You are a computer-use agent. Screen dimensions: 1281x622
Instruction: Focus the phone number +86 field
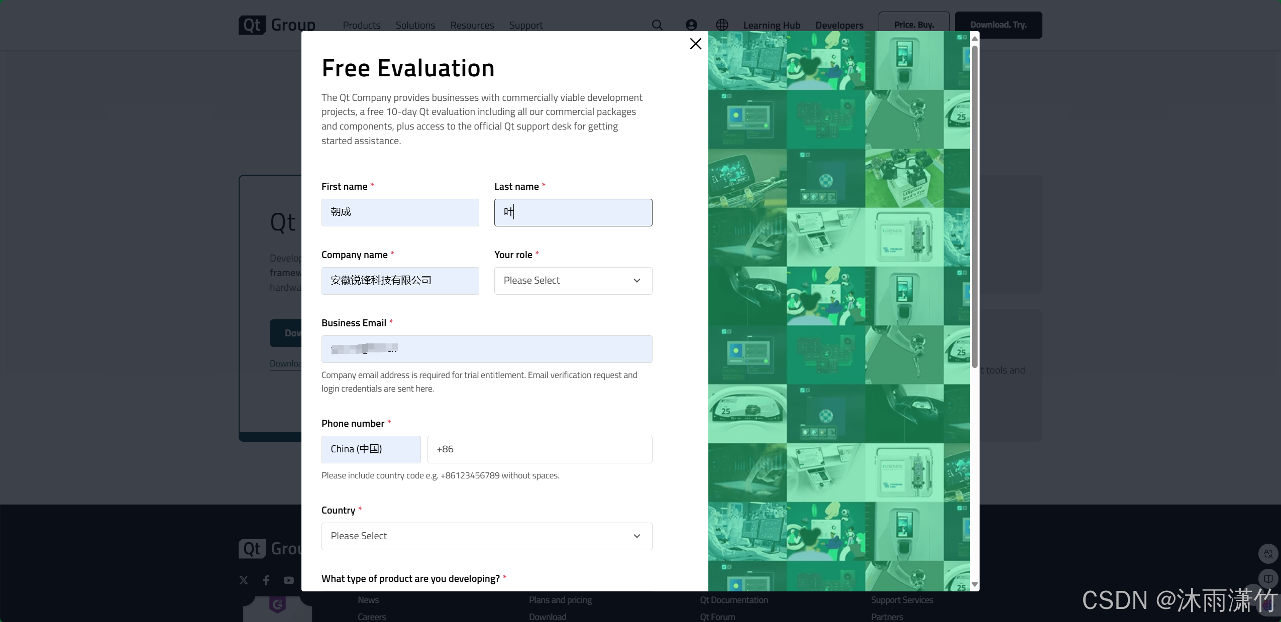pos(540,449)
